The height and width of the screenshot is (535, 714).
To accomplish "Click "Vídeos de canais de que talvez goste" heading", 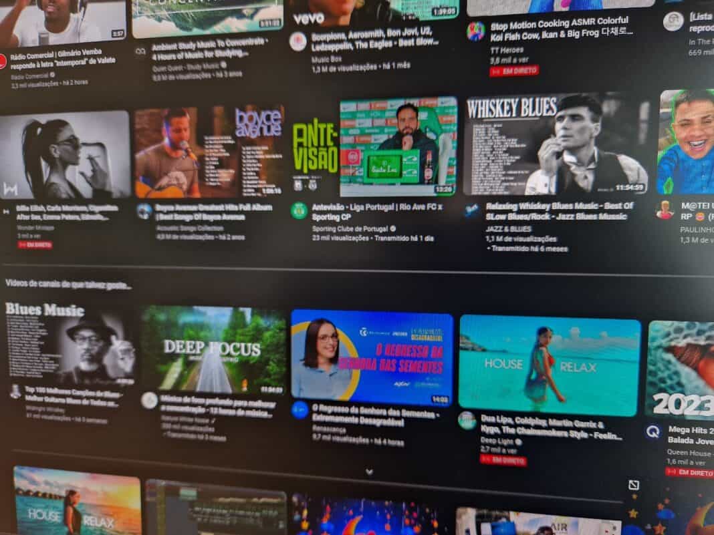I will pos(68,285).
